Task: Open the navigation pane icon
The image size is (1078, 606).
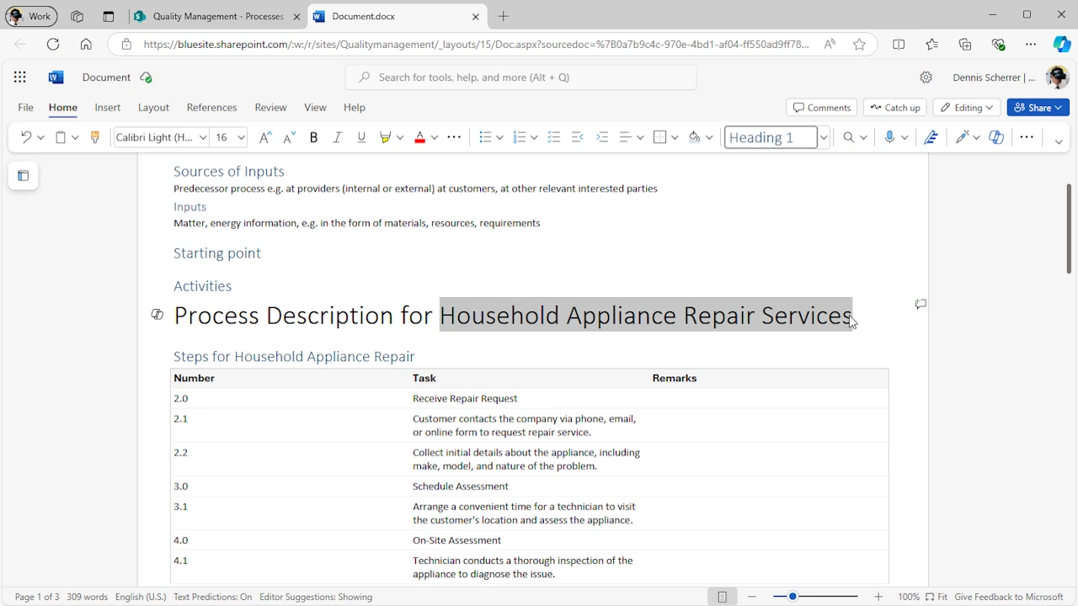Action: click(x=24, y=176)
